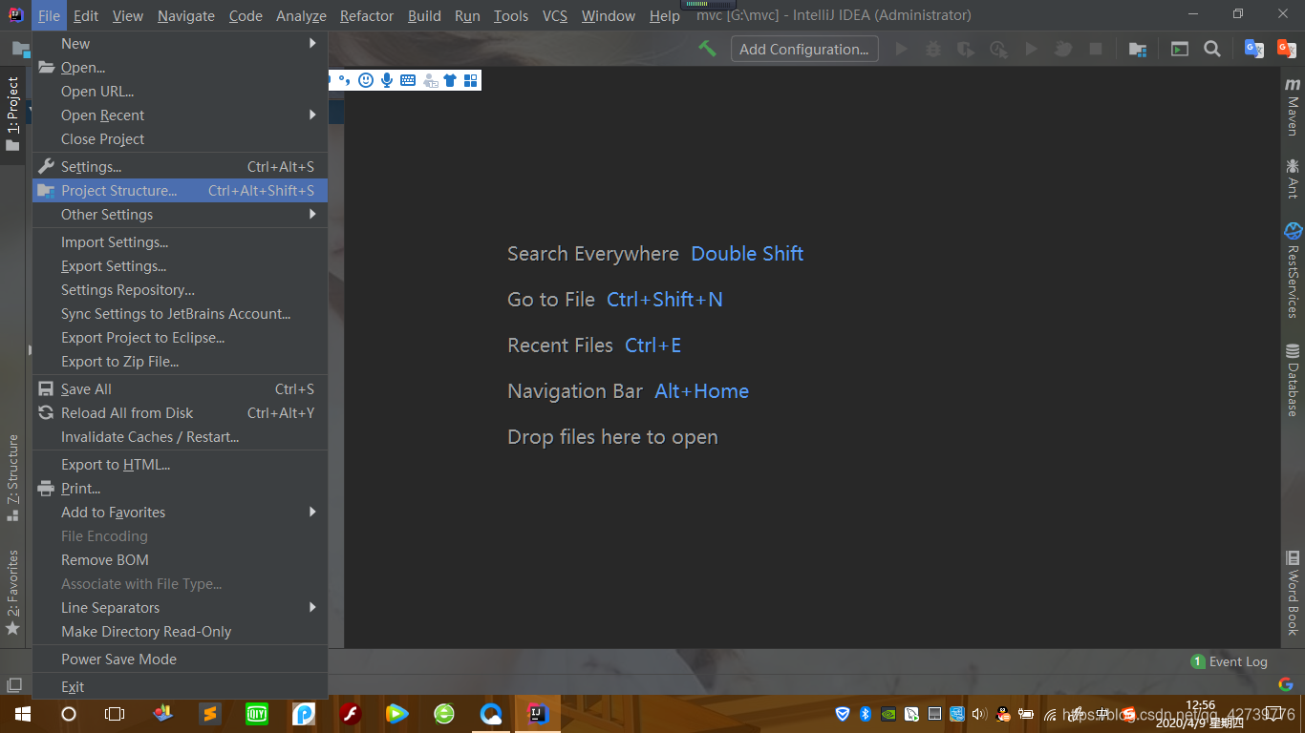Viewport: 1305px width, 733px height.
Task: Open the 1: Project tool window tab
Action: (12, 115)
